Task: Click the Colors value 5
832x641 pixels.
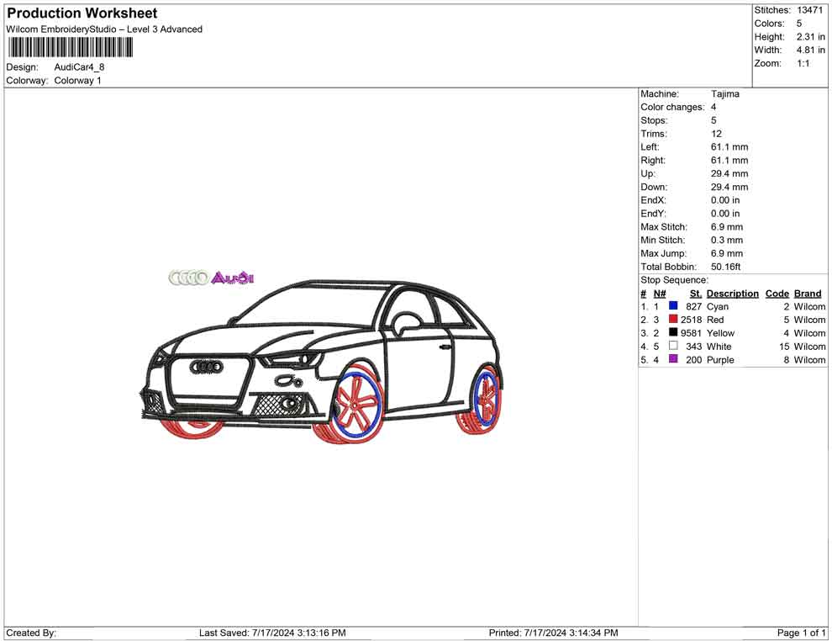Action: tap(799, 24)
